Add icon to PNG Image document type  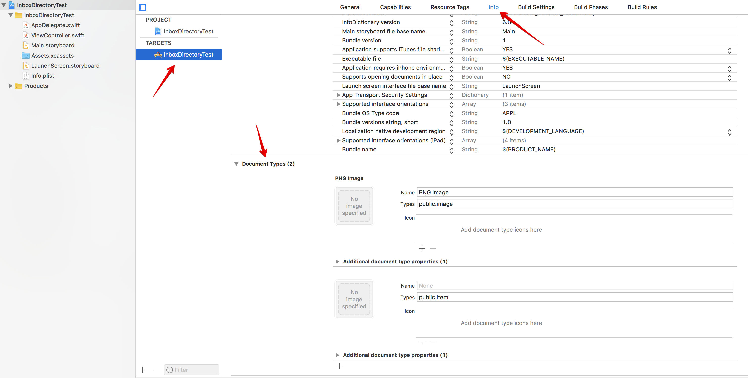pyautogui.click(x=422, y=249)
